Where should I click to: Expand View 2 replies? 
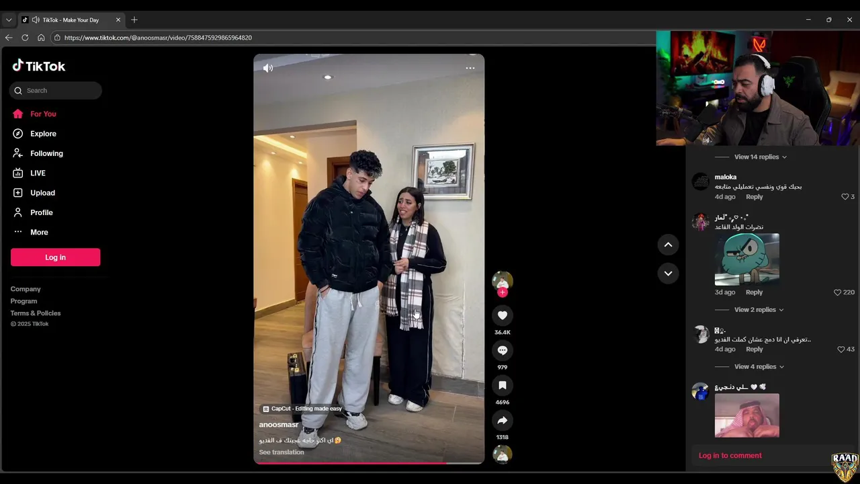(759, 310)
